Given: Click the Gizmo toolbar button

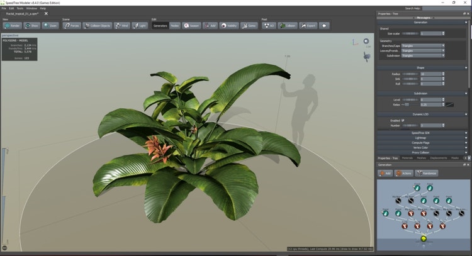Looking at the screenshot, I should tap(249, 26).
